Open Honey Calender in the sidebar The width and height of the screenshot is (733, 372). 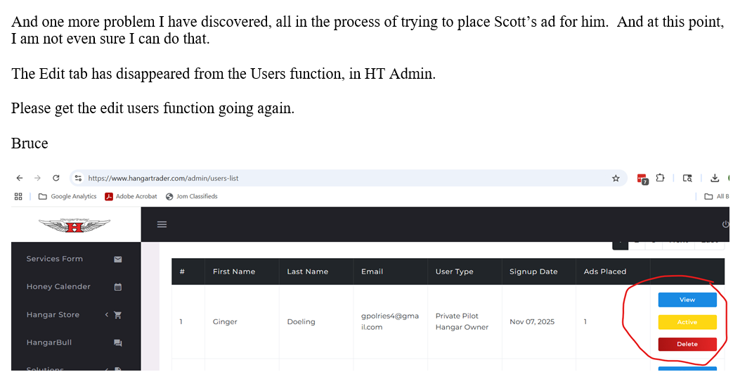pos(58,287)
